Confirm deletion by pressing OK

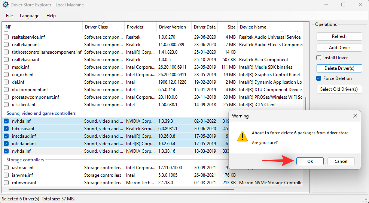click(x=310, y=161)
